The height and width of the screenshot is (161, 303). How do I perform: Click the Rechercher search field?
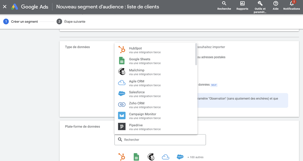click(x=160, y=140)
